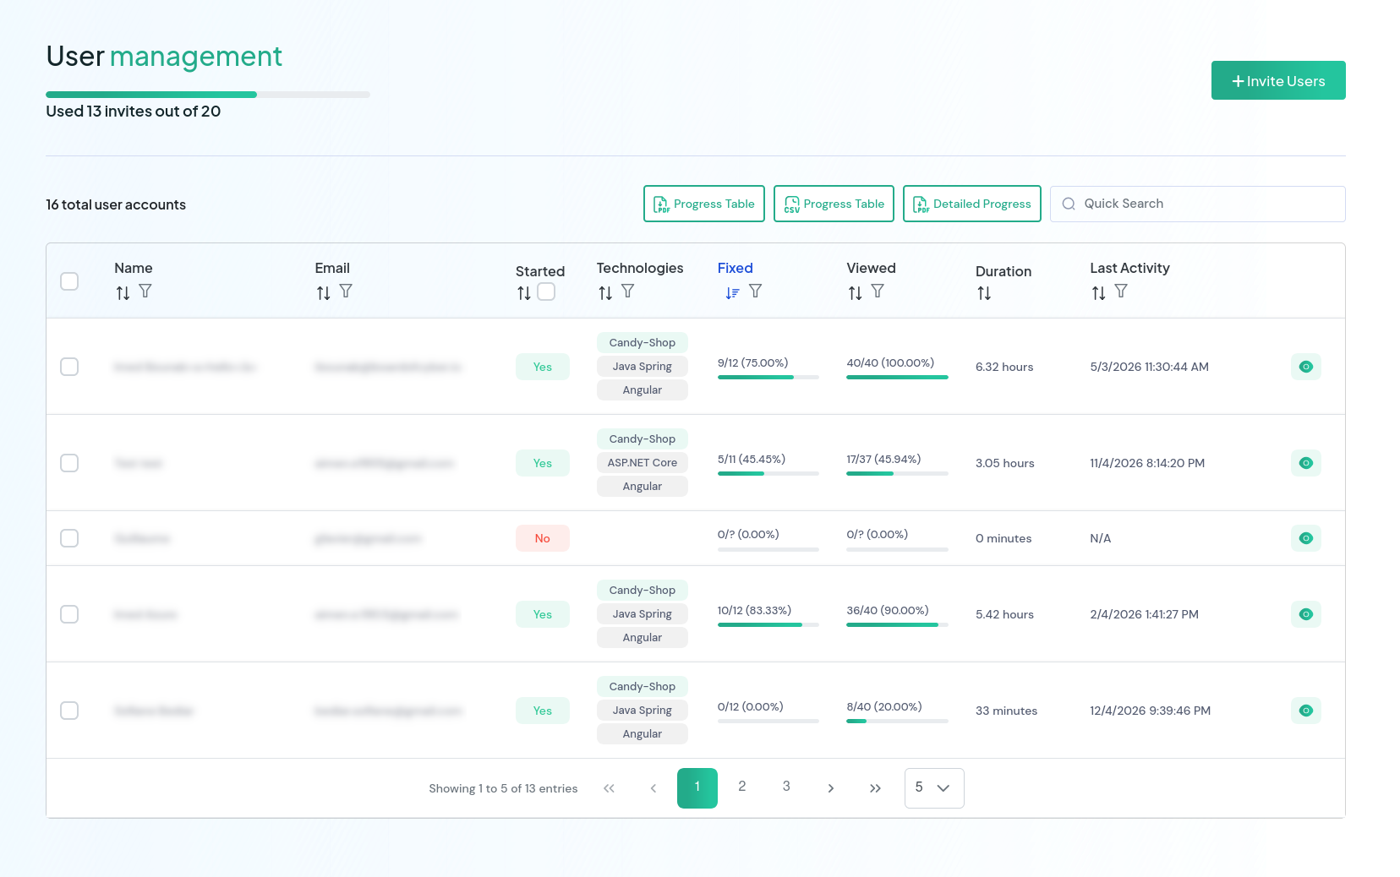Click the red No started badge
1400x877 pixels.
coord(543,538)
